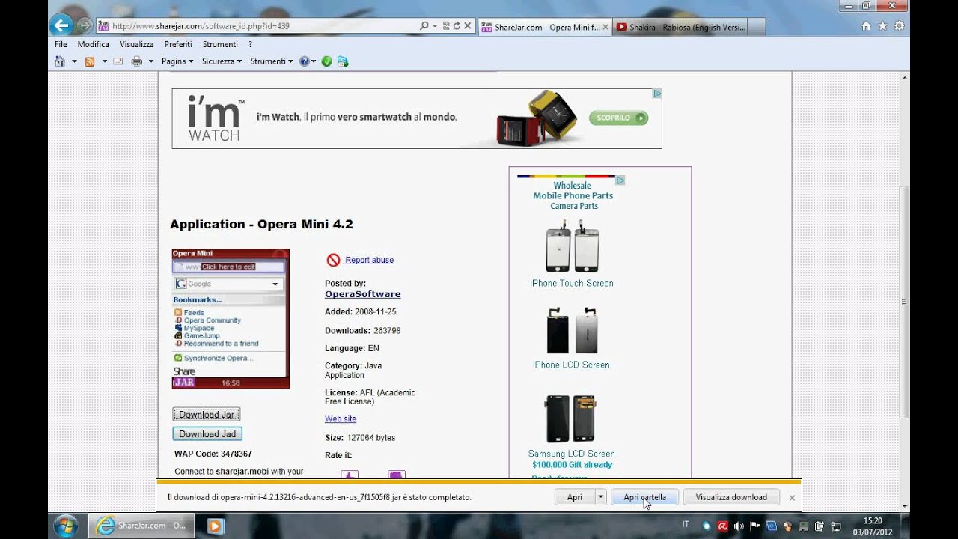The image size is (958, 539).
Task: Expand the address bar search dropdown arrow
Action: [x=434, y=25]
